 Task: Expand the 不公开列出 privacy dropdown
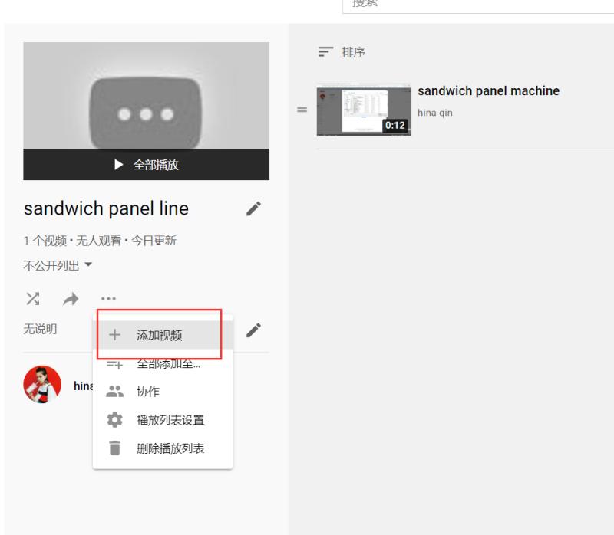[58, 265]
